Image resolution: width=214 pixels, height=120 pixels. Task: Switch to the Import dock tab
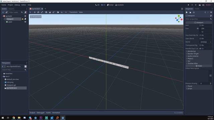11,9
